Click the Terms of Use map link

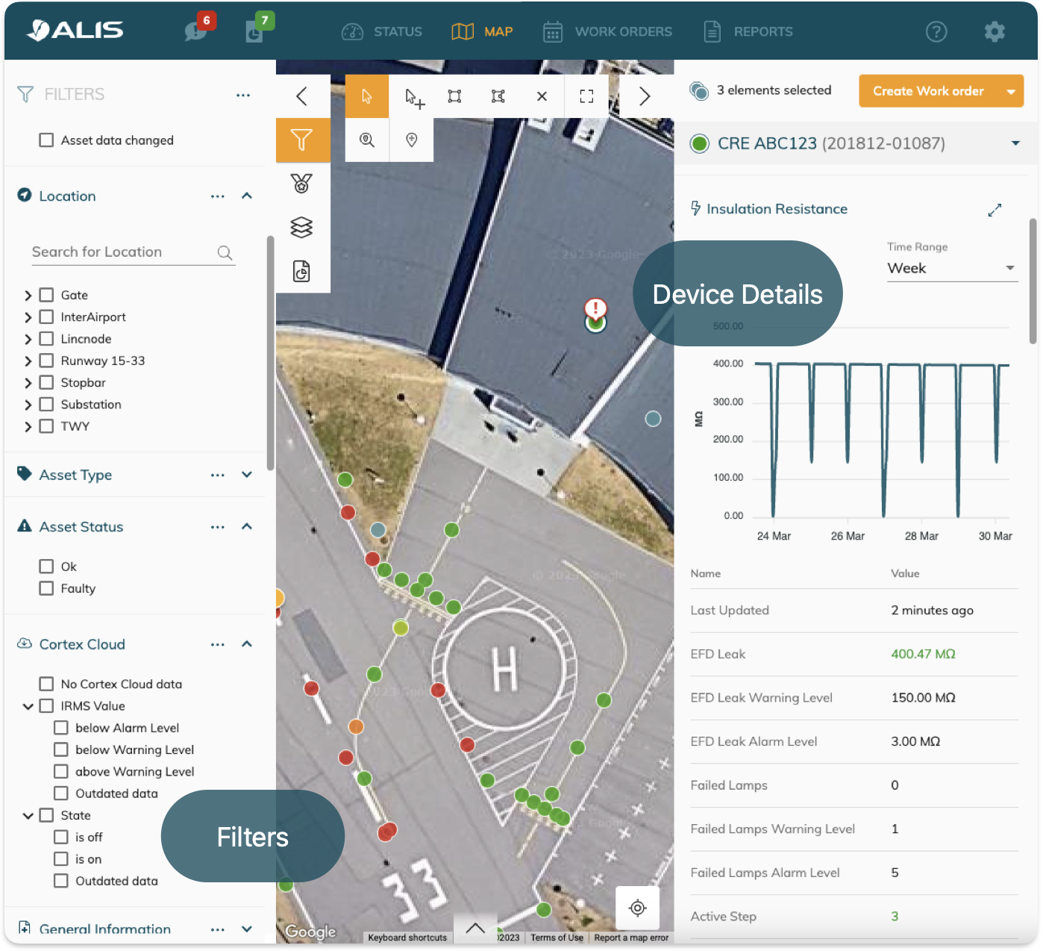click(x=557, y=938)
